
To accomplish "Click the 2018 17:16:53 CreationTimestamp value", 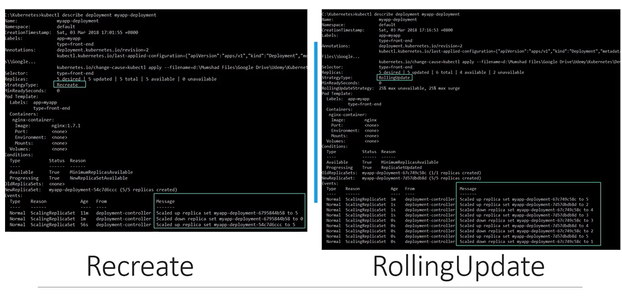I will [416, 30].
